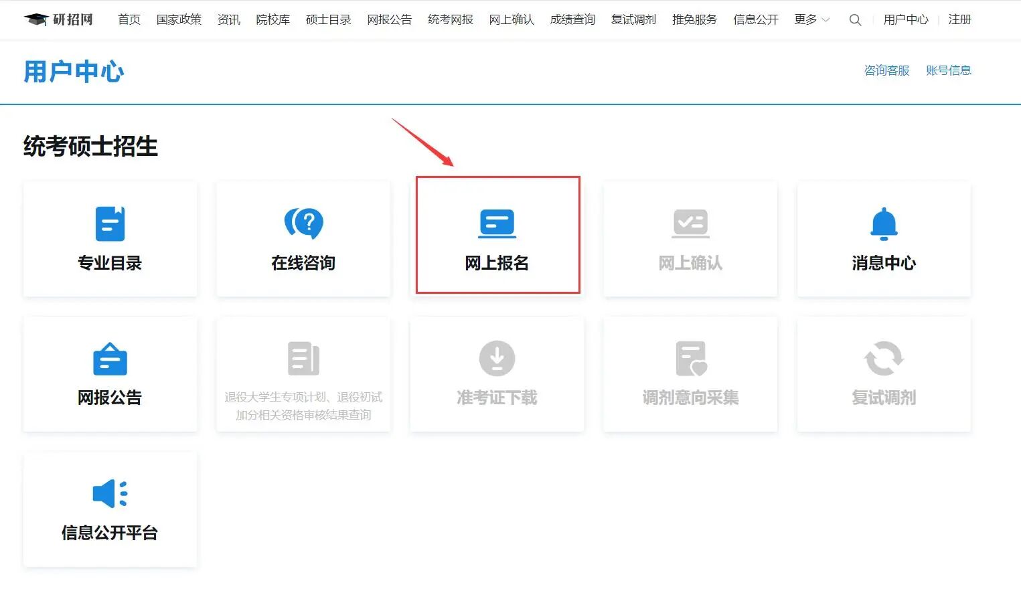Click 用户中心 in the top bar

[905, 20]
